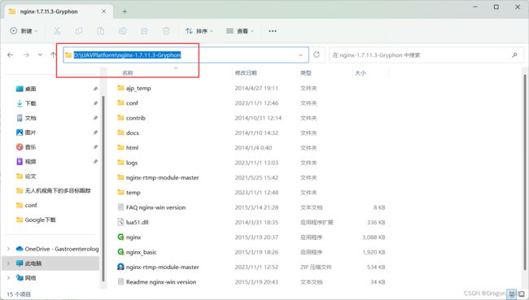529x300 pixels.
Task: Click the Cut scissors icon in toolbar
Action: click(x=57, y=31)
